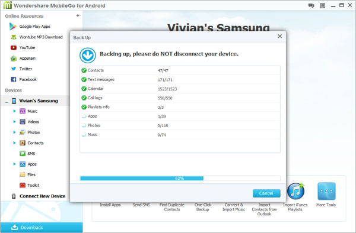
Task: Open the feedback chat icon in title bar
Action: tap(311, 5)
